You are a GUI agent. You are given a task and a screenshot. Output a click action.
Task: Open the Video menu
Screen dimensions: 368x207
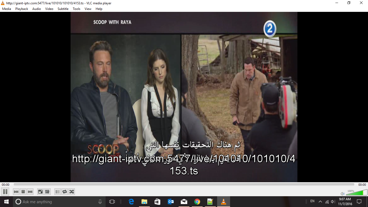(49, 9)
